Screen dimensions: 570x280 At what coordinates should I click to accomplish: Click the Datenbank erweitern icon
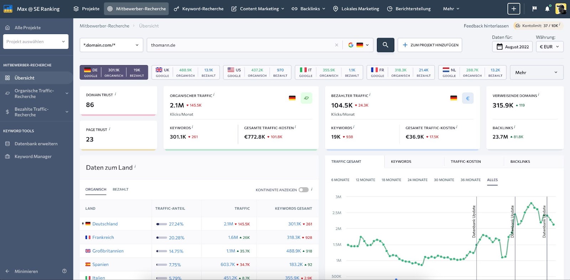pyautogui.click(x=7, y=144)
